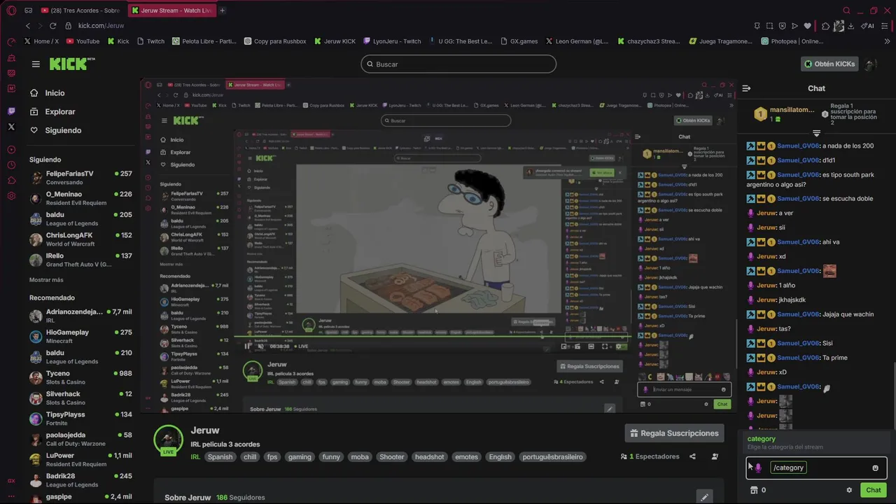Select the headshot tag
This screenshot has height=504, width=896.
coord(429,457)
